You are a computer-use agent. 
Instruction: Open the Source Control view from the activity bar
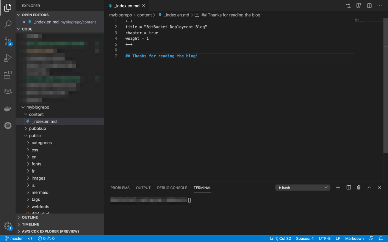pos(8,40)
